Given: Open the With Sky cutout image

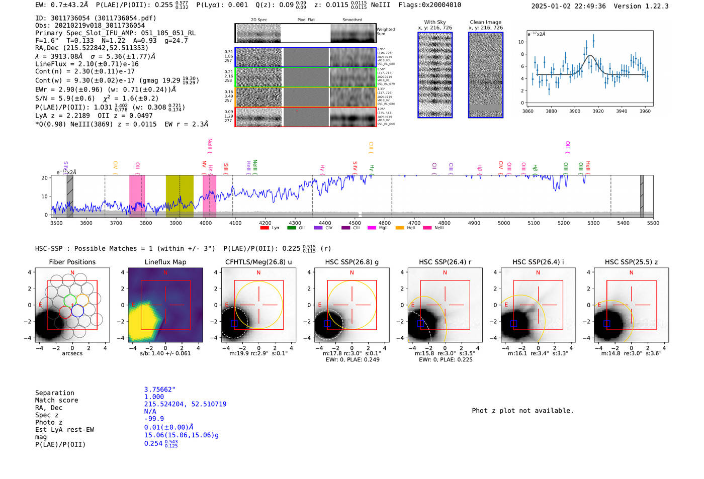Looking at the screenshot, I should click(435, 75).
